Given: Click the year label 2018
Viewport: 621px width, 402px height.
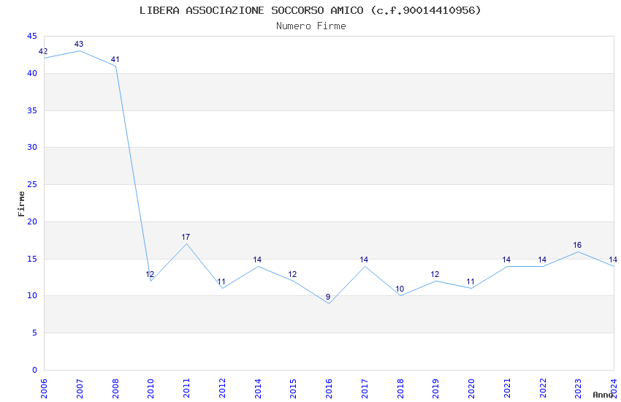Looking at the screenshot, I should click(x=400, y=389).
